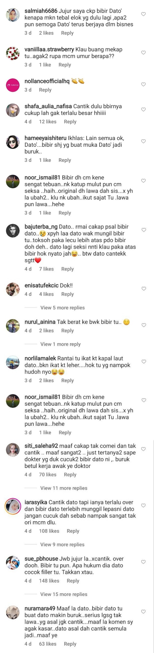Reply to norlilamalek's comment
Screen dimensions: 154x653
coord(67,380)
